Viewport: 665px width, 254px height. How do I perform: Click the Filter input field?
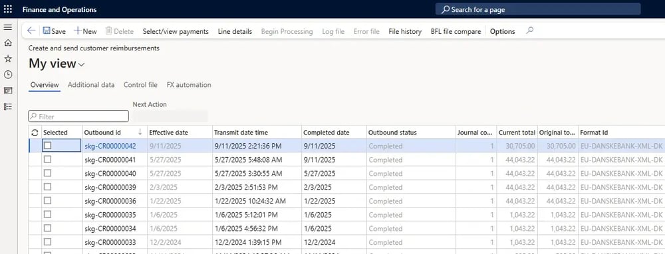78,116
